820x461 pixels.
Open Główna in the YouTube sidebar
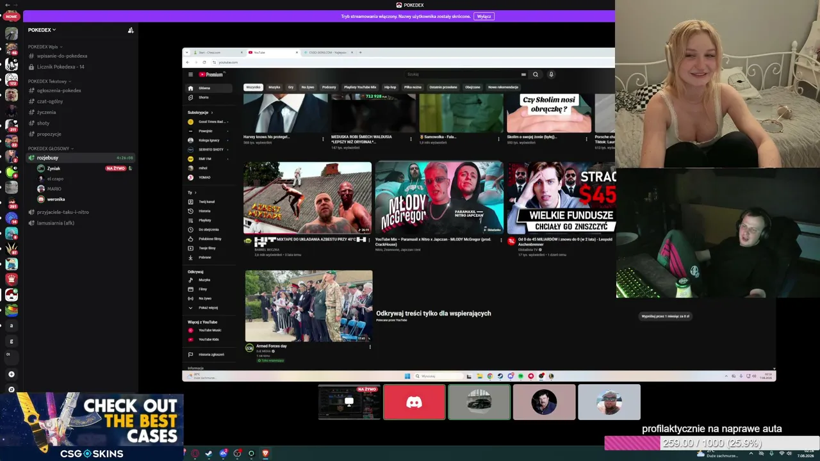tap(209, 88)
